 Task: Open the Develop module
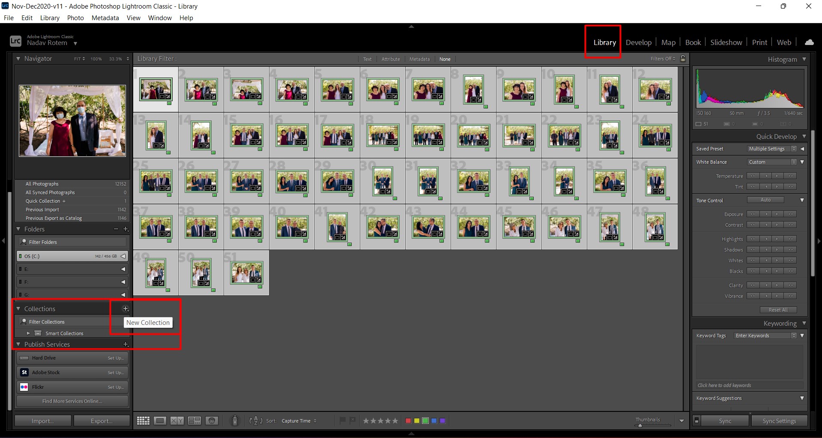click(638, 42)
